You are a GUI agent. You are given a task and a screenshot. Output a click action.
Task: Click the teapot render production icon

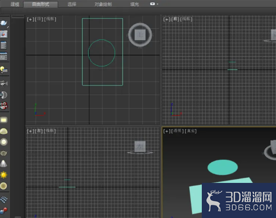click(4, 23)
